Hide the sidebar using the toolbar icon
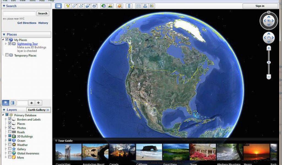 click(x=58, y=6)
